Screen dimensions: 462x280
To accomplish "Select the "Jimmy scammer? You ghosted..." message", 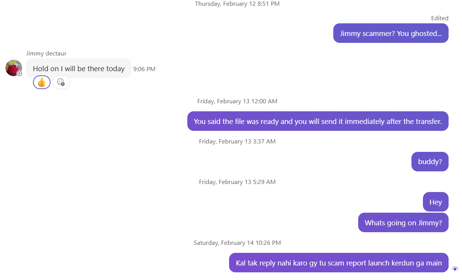I will pyautogui.click(x=391, y=33).
